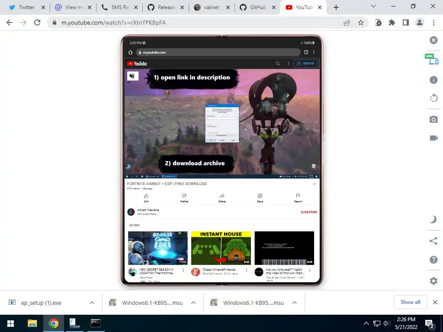Open a new Chrome tab
443x332 pixels.
[x=336, y=7]
